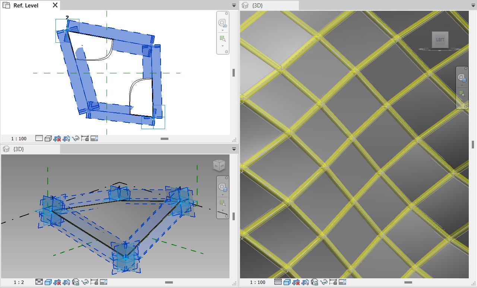Toggle Crop View in the 1:2 3D view
This screenshot has width=477, height=288.
57,282
